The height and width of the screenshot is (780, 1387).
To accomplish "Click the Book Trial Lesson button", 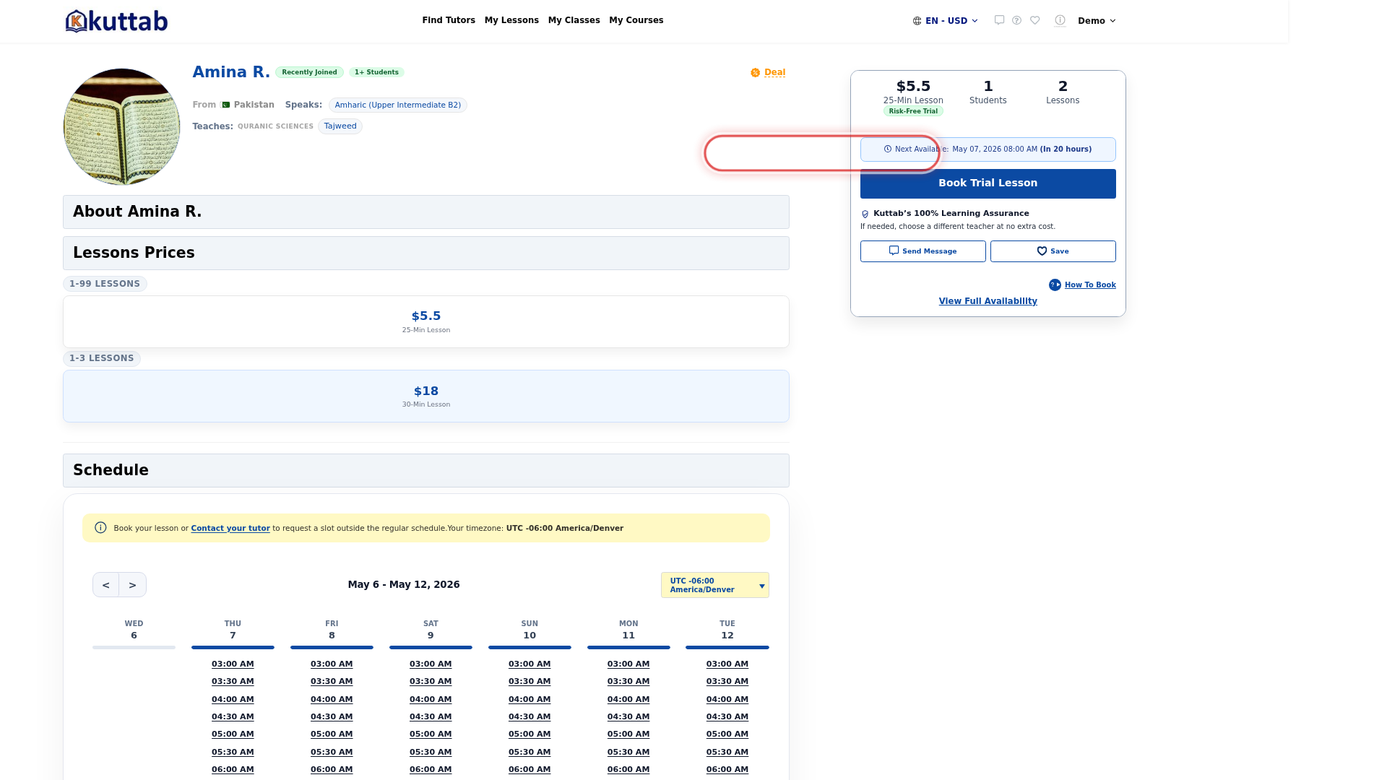I will 988,183.
